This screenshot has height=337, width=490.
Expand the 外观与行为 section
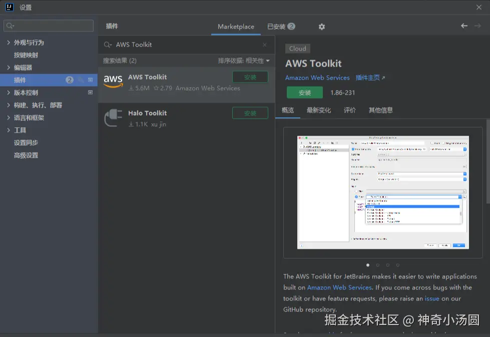(x=9, y=42)
